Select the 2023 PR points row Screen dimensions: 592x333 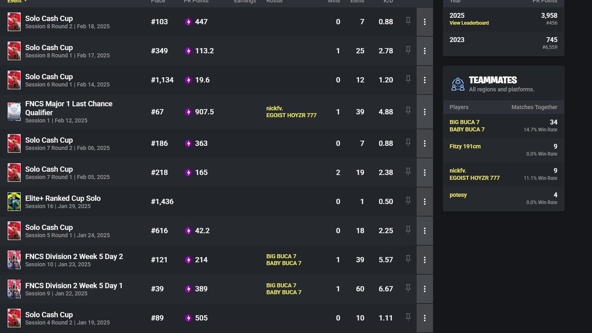503,43
